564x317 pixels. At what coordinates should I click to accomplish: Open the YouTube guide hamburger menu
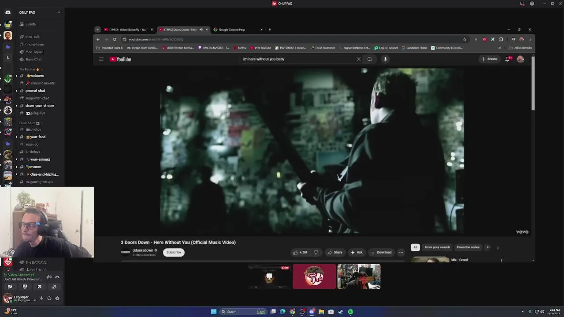click(101, 59)
